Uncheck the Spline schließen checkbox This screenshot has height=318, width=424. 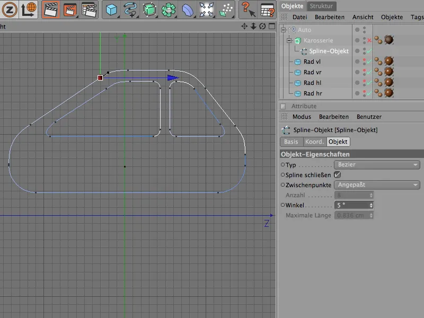[337, 174]
